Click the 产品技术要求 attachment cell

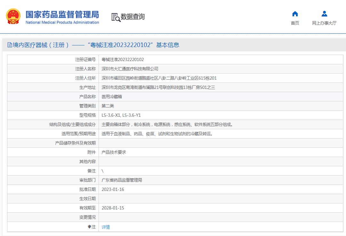point(114,152)
